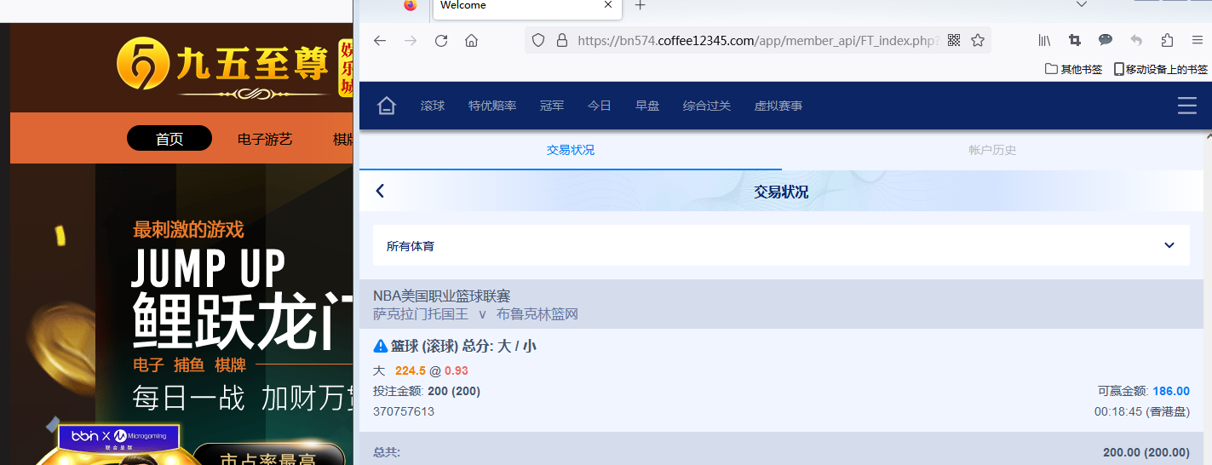Viewport: 1212px width, 465px height.
Task: Select 首页 in the 九五至尊 site menu
Action: pyautogui.click(x=169, y=138)
